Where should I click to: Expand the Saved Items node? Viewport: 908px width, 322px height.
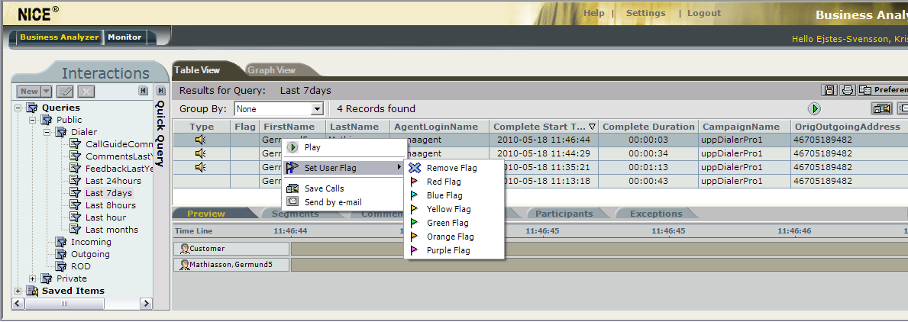pos(18,291)
